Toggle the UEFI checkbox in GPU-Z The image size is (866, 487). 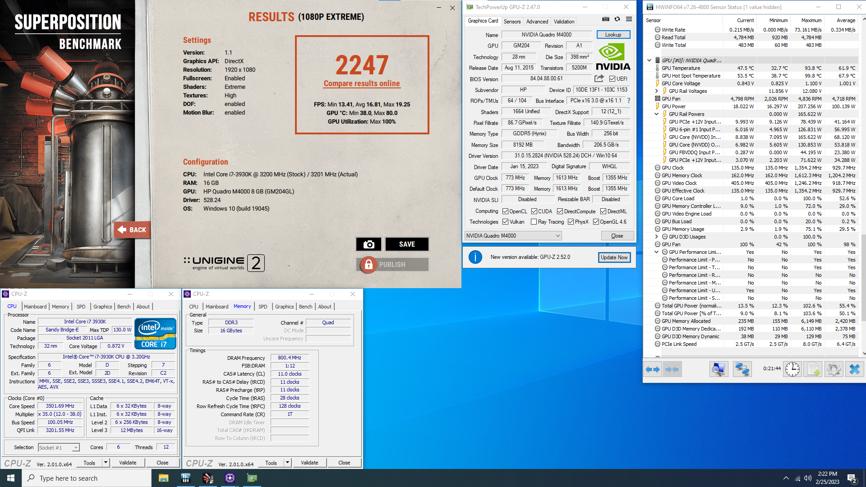(612, 78)
